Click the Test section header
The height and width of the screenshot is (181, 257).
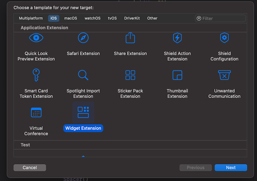click(x=25, y=145)
